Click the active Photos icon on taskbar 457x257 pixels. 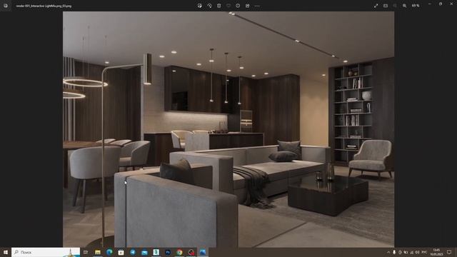(x=203, y=252)
